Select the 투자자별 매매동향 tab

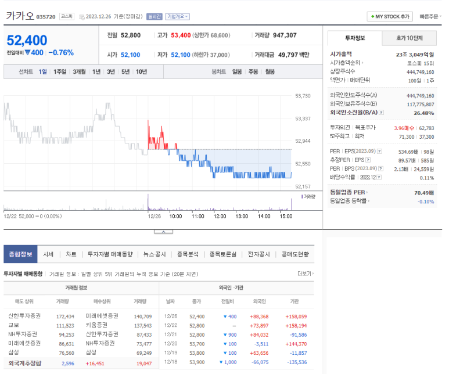click(x=110, y=254)
